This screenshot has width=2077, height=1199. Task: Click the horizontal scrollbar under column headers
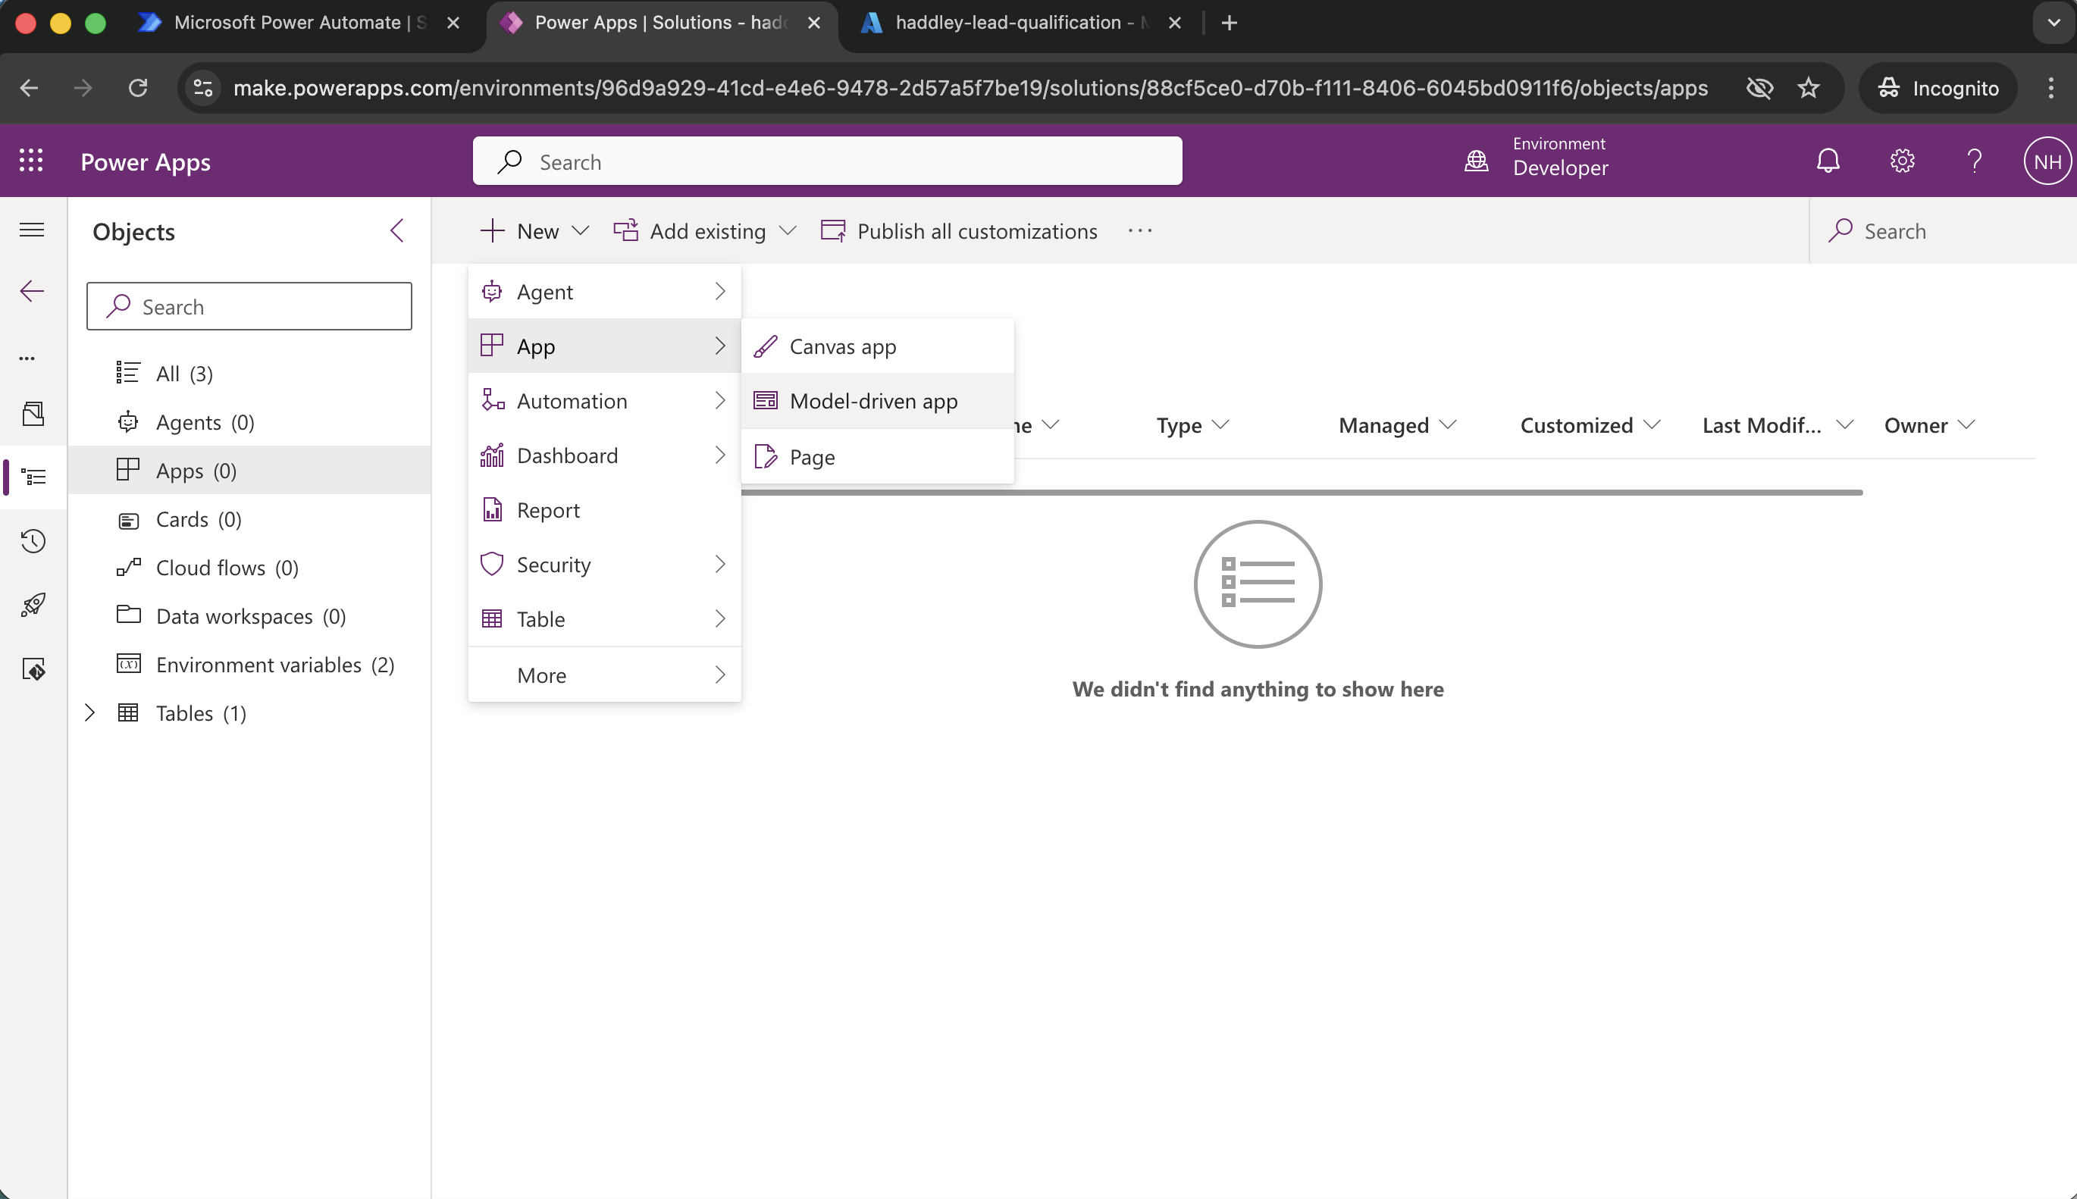coord(1302,493)
